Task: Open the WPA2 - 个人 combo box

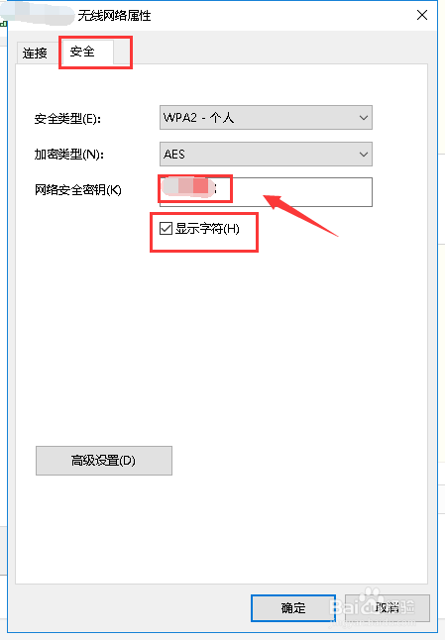Action: [266, 118]
